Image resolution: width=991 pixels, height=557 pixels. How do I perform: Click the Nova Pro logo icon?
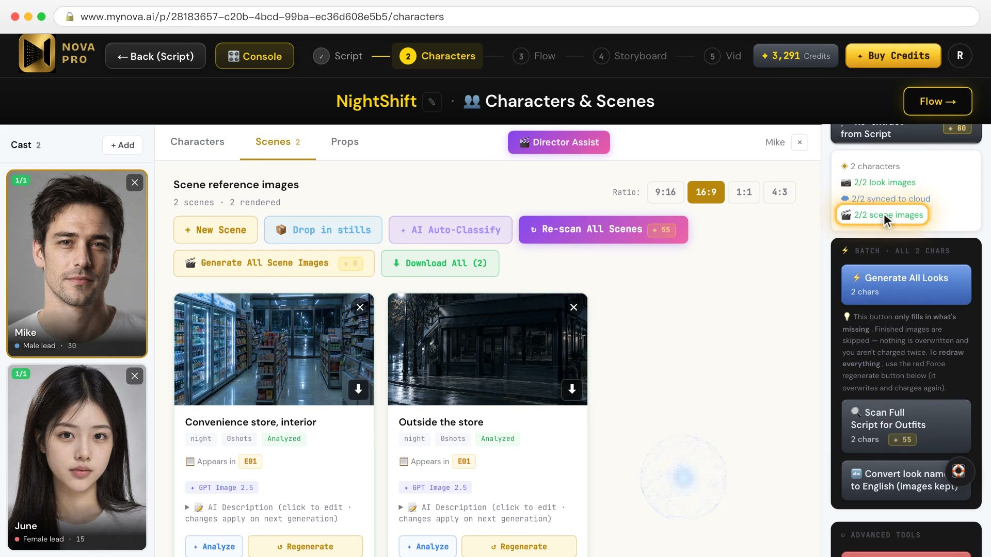(37, 53)
